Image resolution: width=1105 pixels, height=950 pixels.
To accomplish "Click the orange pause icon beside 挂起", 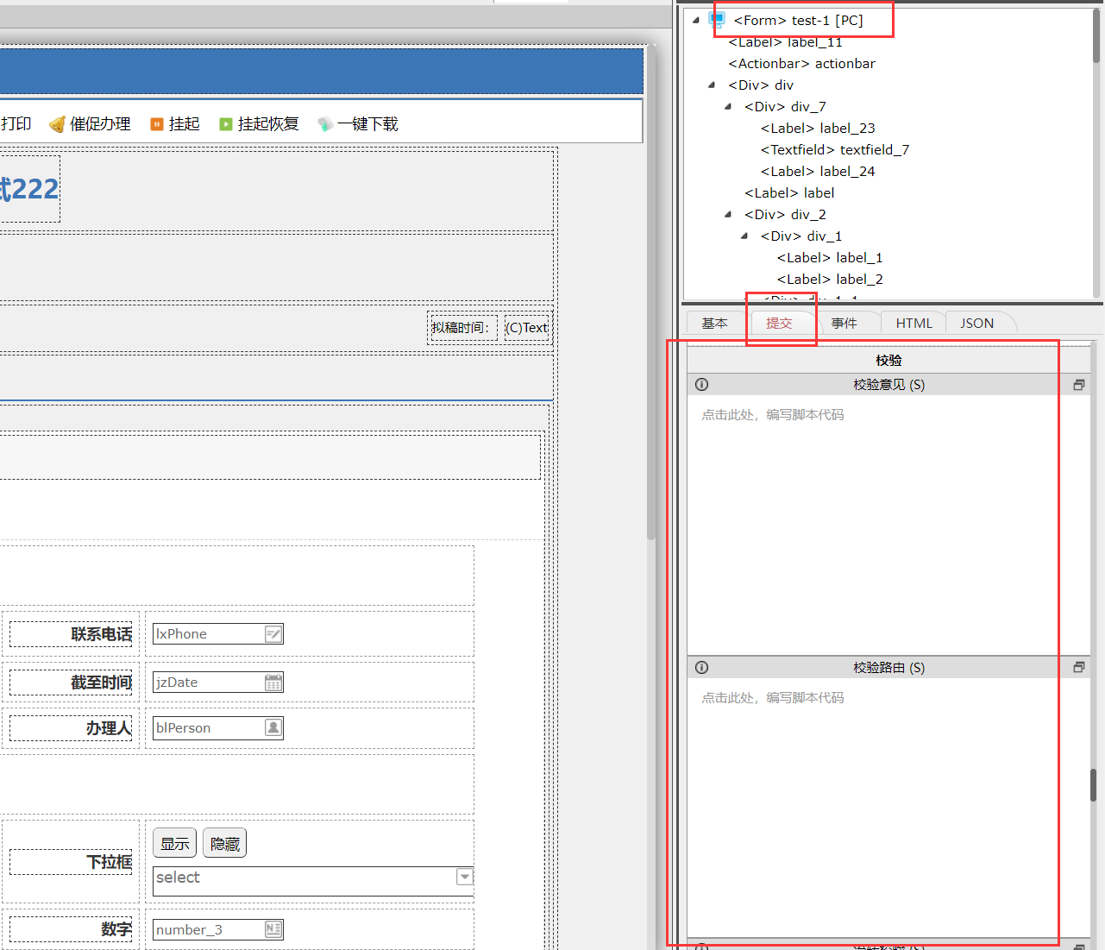I will [x=157, y=124].
